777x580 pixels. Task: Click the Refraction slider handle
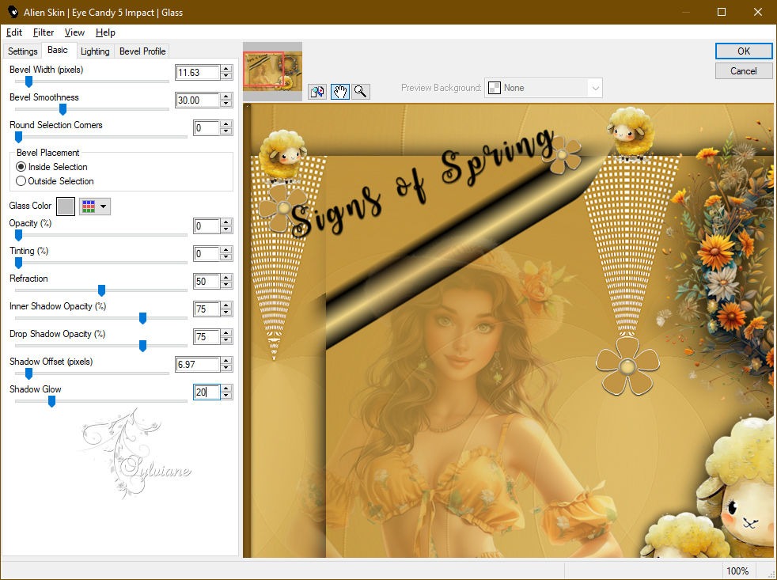click(101, 290)
